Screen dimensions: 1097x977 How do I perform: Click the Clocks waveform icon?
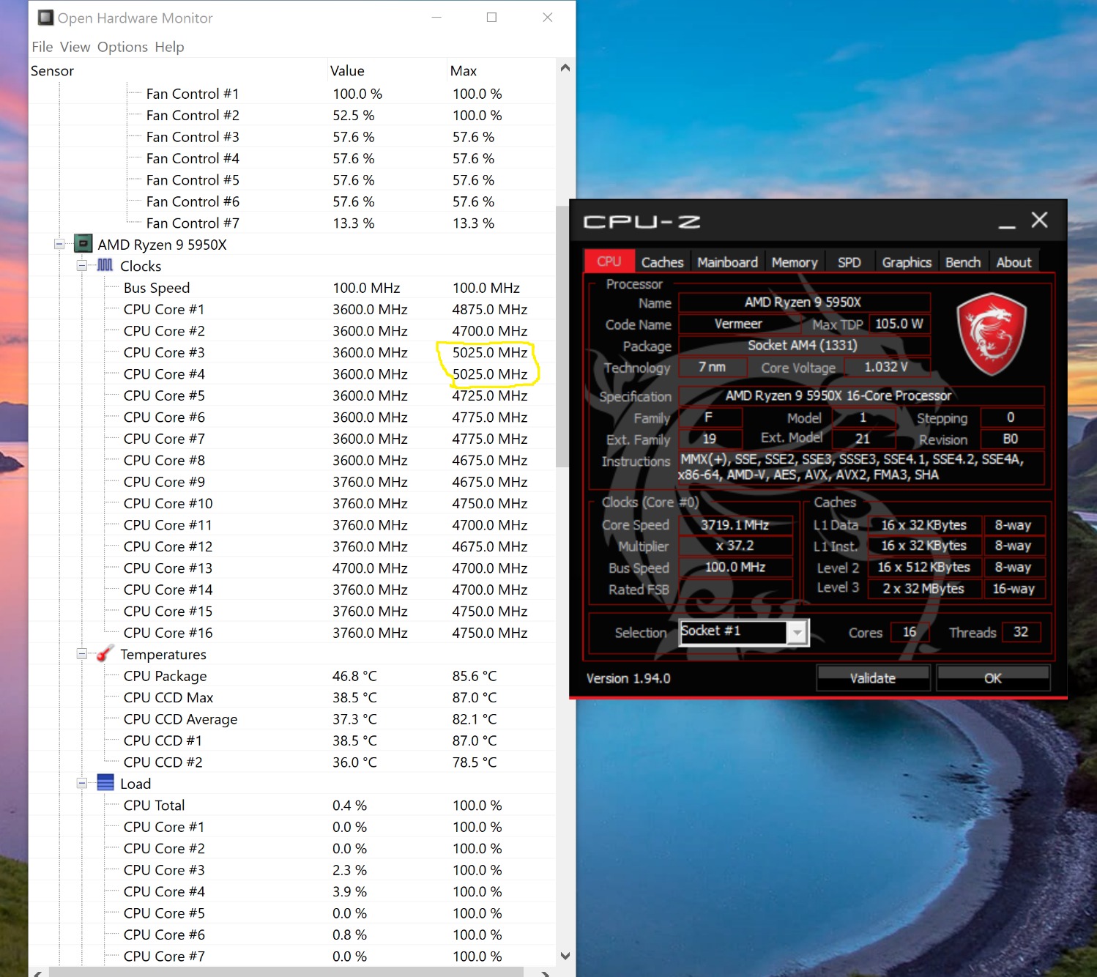[105, 265]
